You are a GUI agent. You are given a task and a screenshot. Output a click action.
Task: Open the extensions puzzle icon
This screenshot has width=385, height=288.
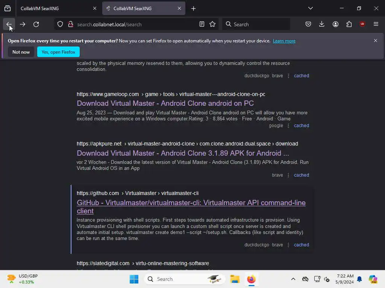tap(349, 24)
